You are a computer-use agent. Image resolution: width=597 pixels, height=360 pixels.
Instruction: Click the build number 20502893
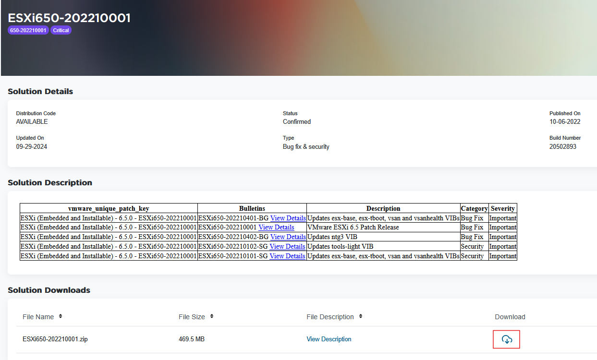pos(563,146)
